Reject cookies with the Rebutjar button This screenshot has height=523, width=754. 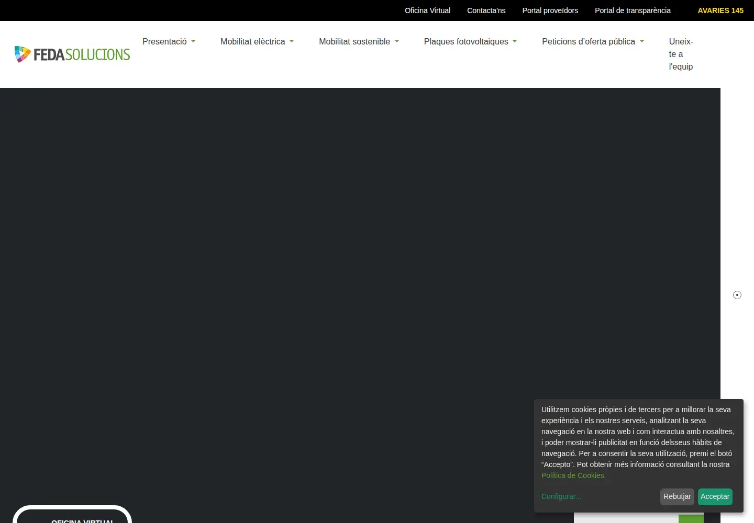pyautogui.click(x=677, y=497)
